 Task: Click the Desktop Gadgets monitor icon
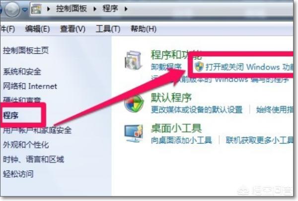click(x=134, y=133)
